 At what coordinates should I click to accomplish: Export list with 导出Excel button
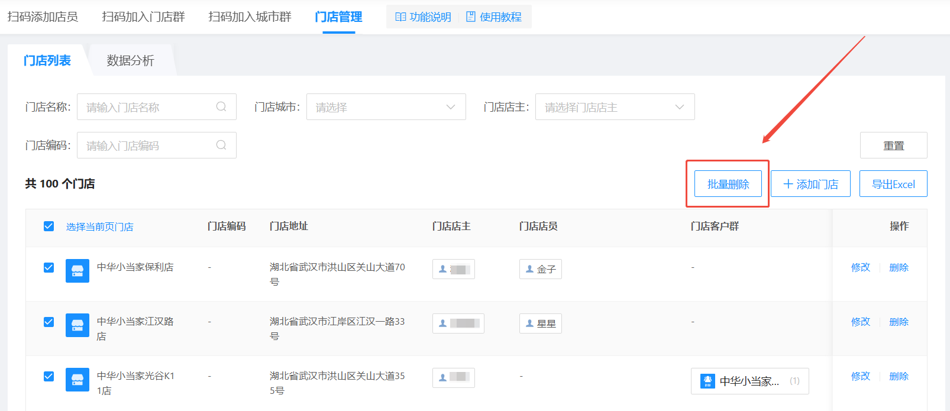click(893, 184)
